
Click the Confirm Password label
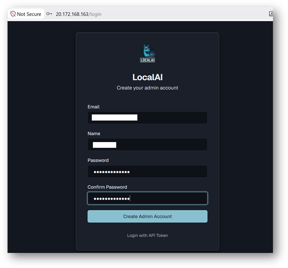107,187
